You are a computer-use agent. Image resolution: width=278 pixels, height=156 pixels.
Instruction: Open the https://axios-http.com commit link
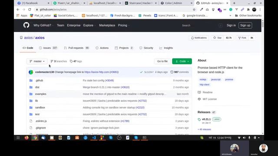(97, 72)
